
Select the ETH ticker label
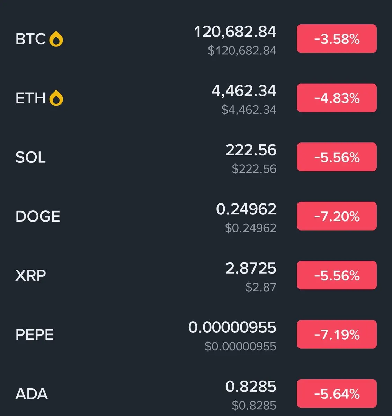[30, 98]
